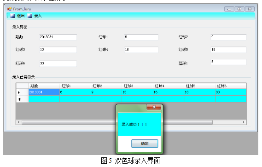Select the 退出 toolbar text
The height and width of the screenshot is (167, 262).
click(x=21, y=16)
